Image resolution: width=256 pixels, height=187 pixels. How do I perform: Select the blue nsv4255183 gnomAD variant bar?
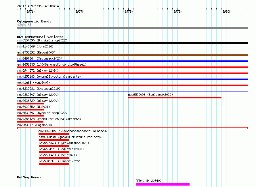[x=132, y=79]
